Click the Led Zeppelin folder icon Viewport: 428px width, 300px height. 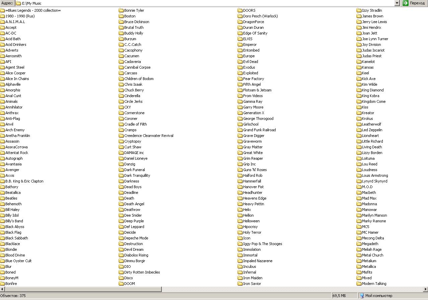click(x=359, y=130)
